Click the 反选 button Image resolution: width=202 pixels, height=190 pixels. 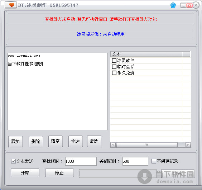(x=94, y=141)
